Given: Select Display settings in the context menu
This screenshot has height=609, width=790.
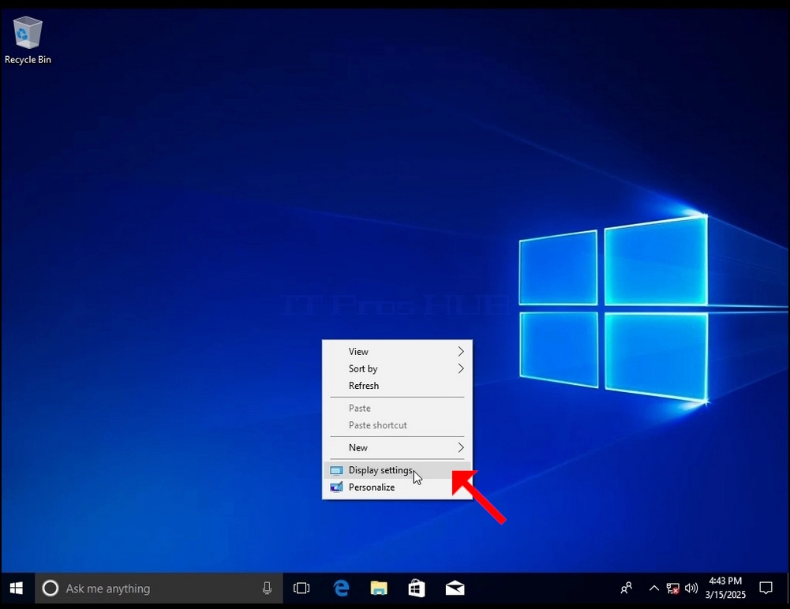Looking at the screenshot, I should coord(397,470).
